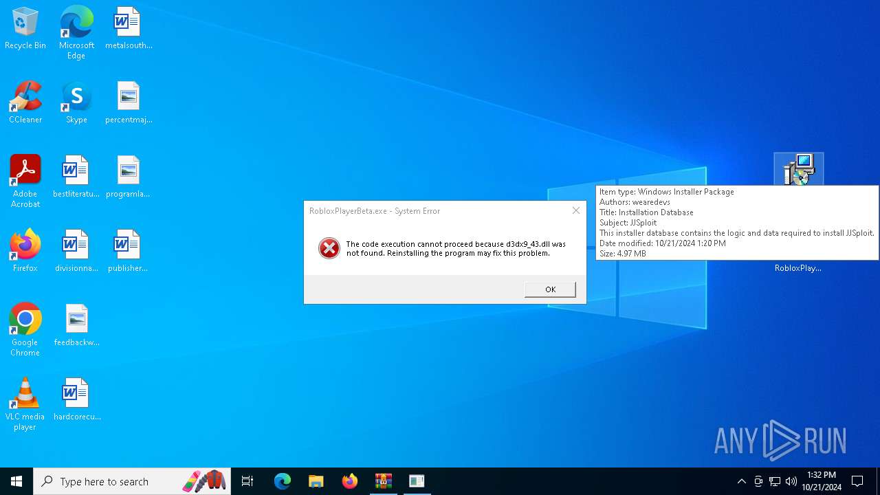This screenshot has width=880, height=495.
Task: Select the metalsouth Word document
Action: pos(129,29)
